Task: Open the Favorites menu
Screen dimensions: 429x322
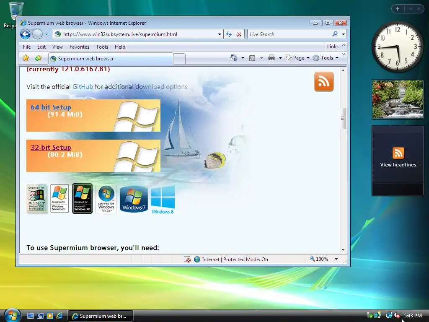Action: pyautogui.click(x=79, y=47)
